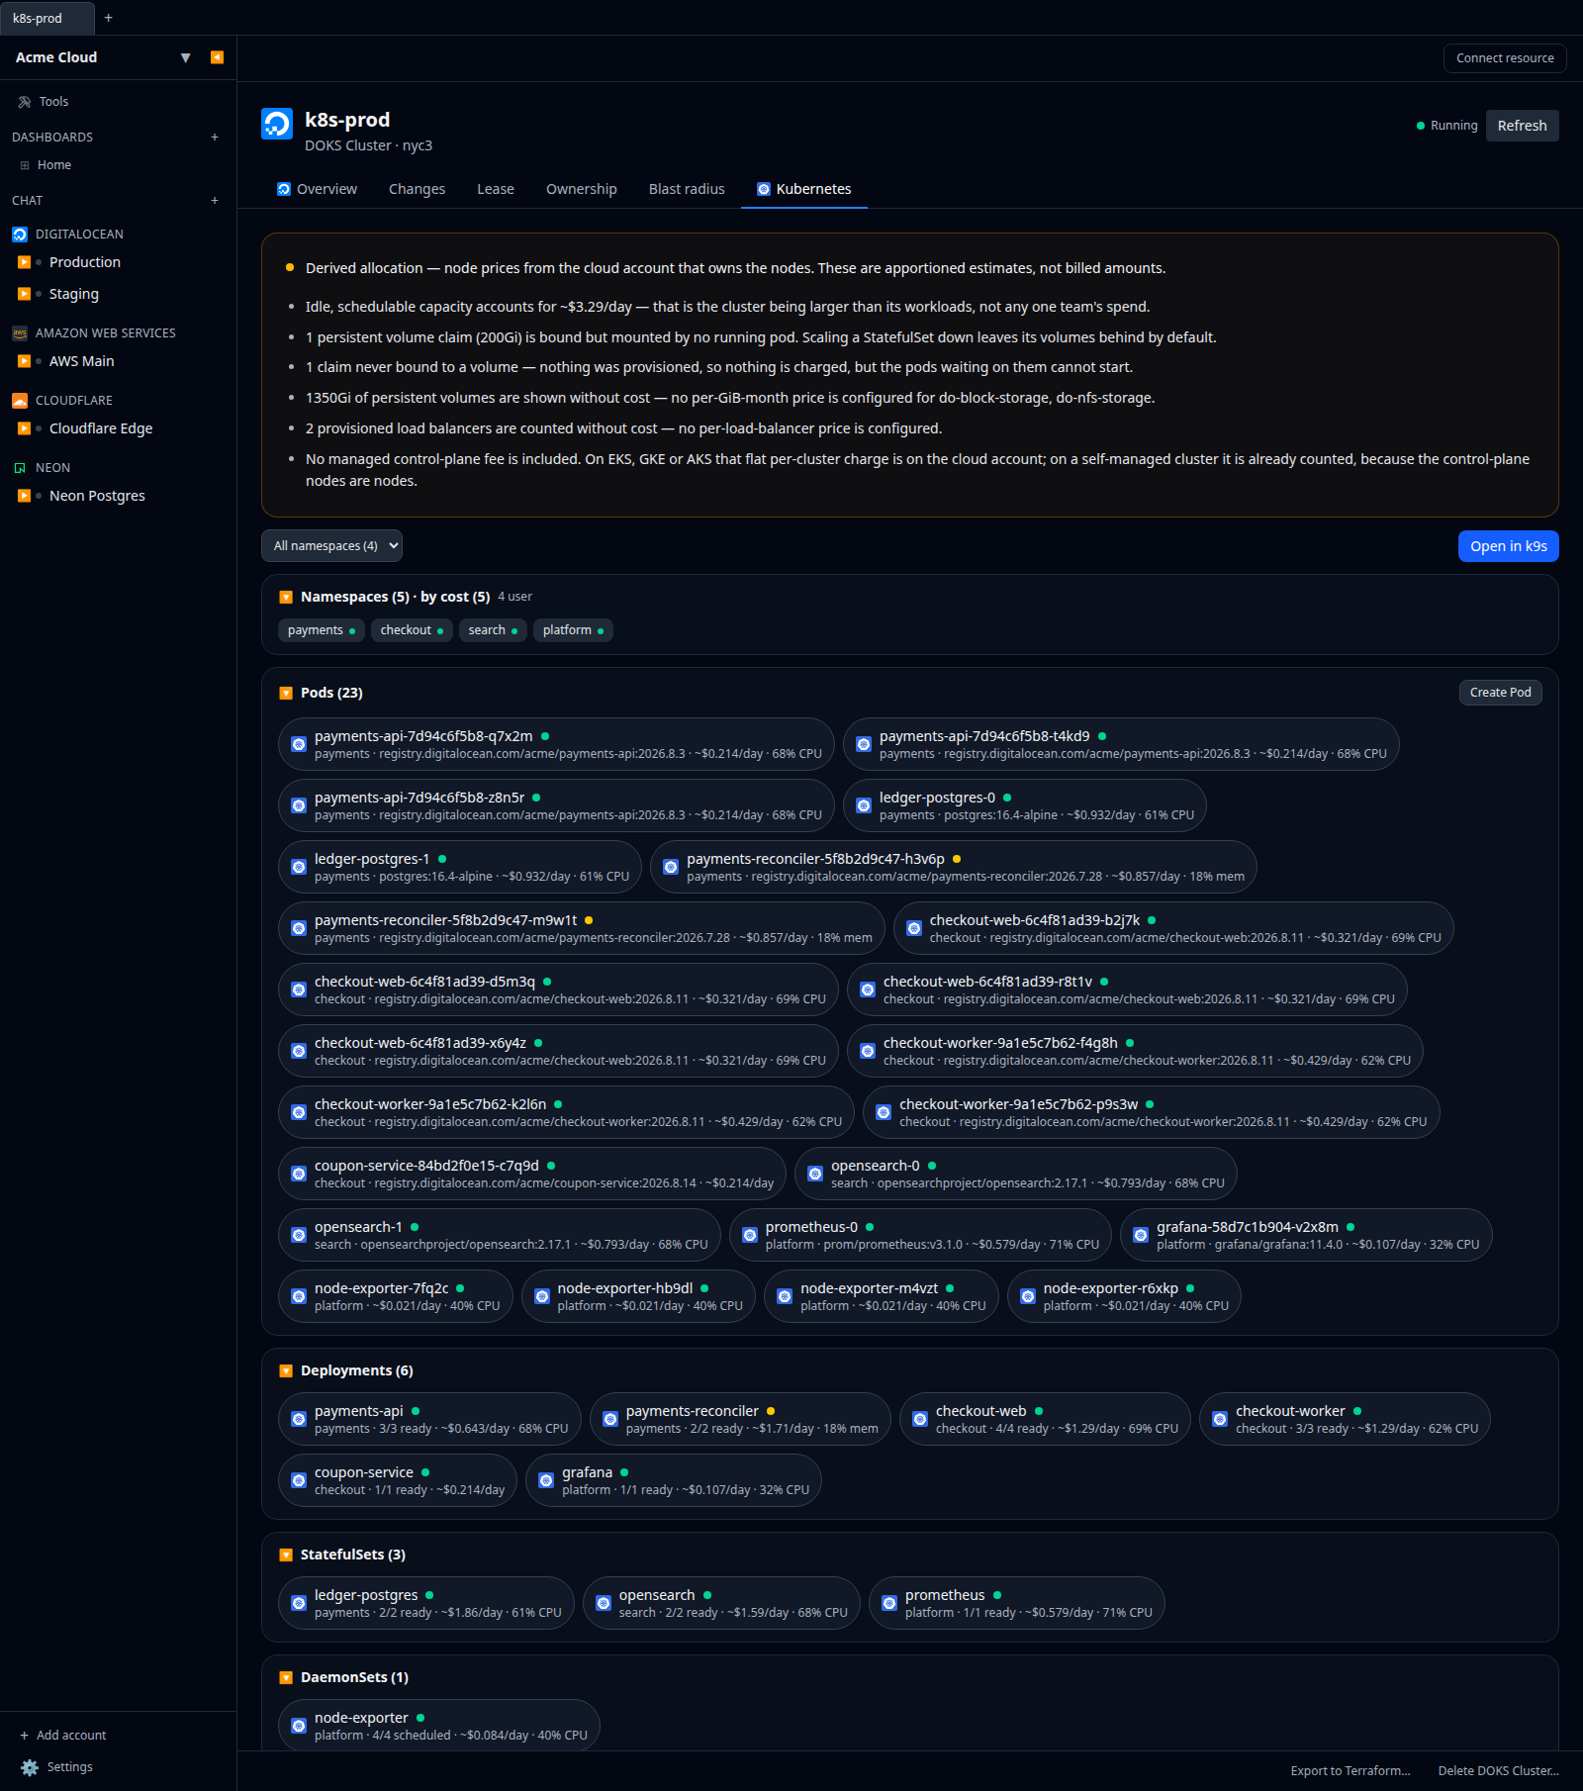
Task: Expand the Cloudflare Edge account
Action: coord(25,428)
